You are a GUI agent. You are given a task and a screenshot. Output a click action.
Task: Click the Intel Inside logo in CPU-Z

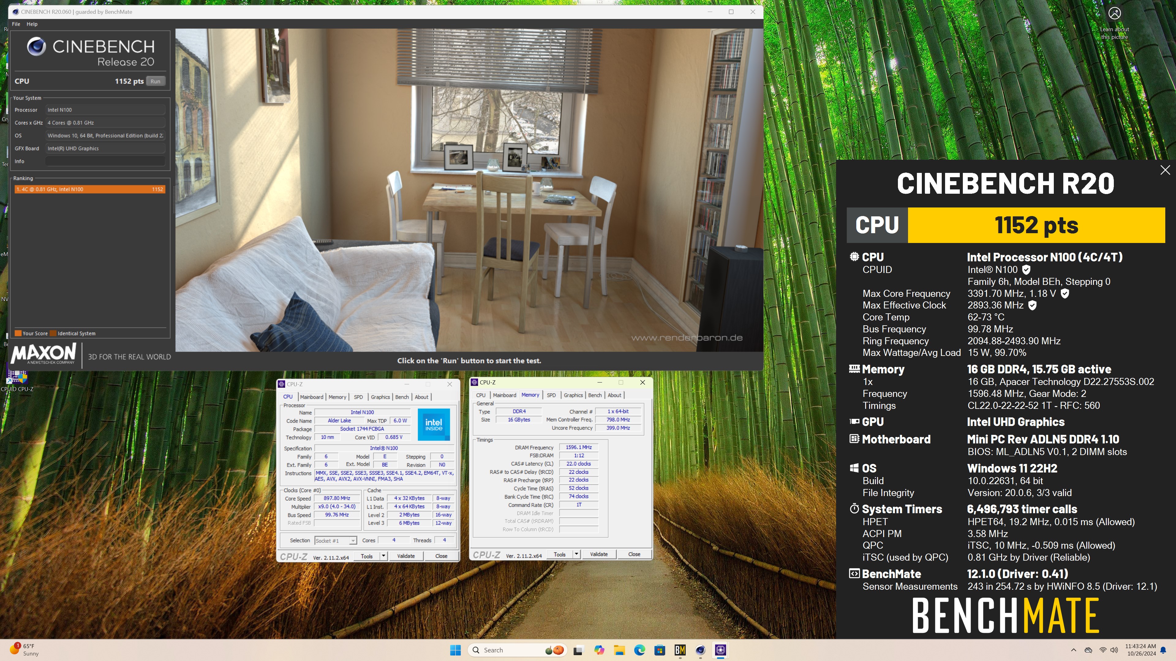433,424
